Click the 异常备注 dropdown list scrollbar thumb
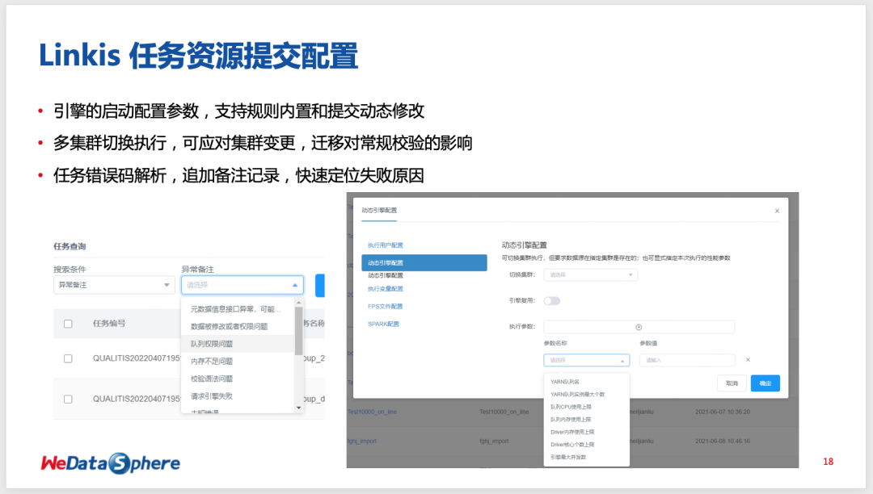 coord(299,331)
